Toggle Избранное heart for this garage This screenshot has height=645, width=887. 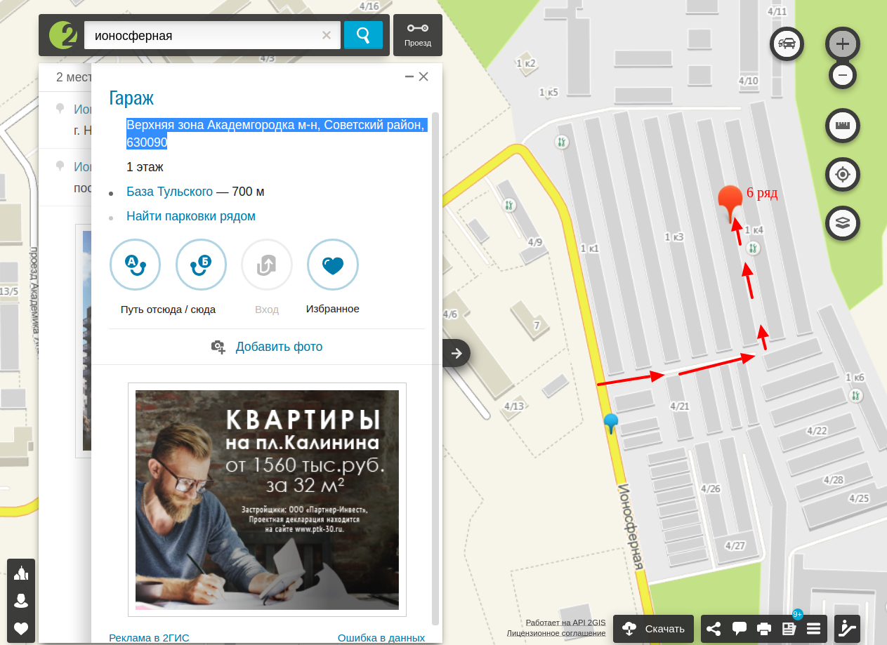coord(333,265)
